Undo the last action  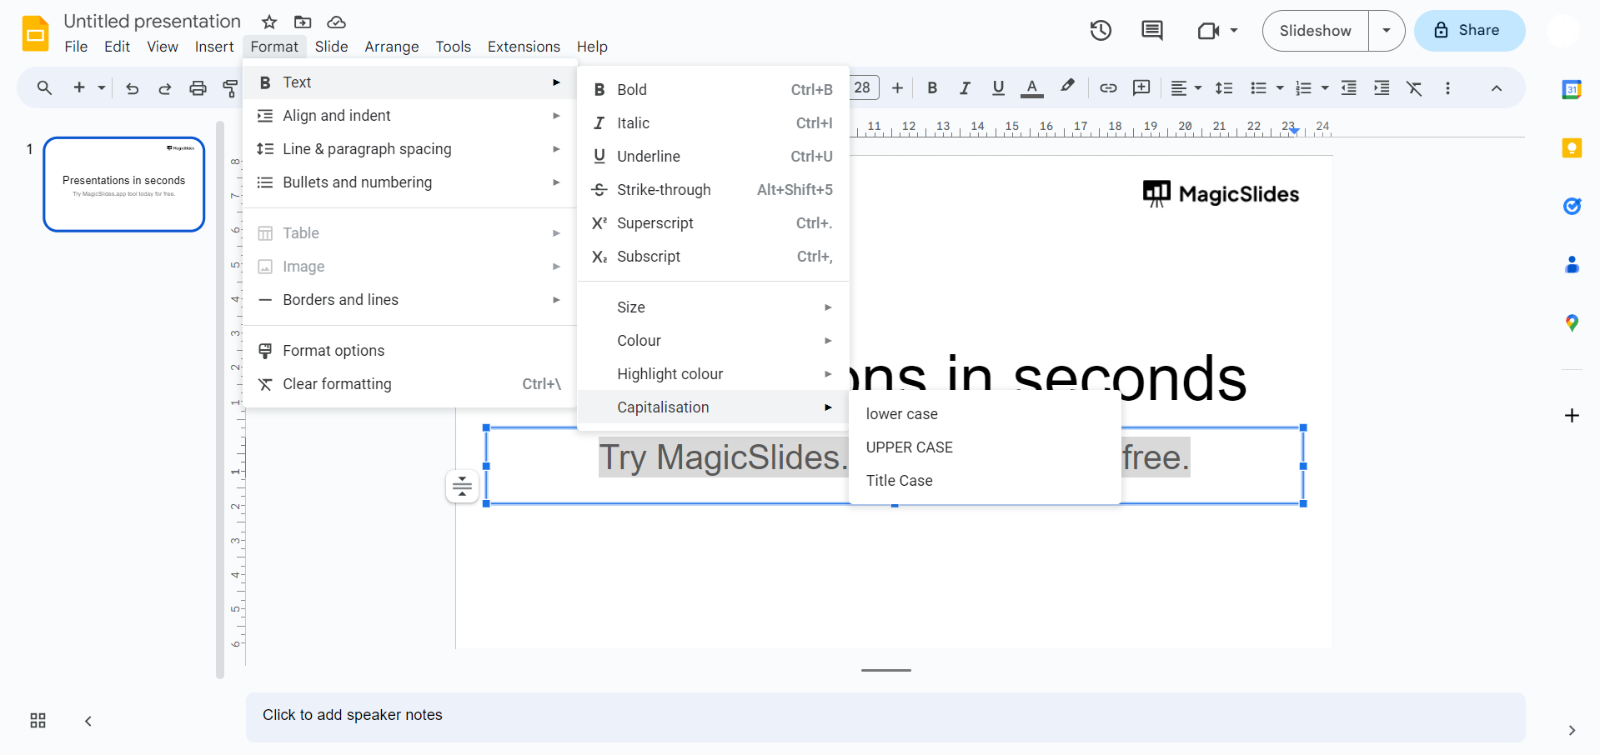(x=132, y=88)
